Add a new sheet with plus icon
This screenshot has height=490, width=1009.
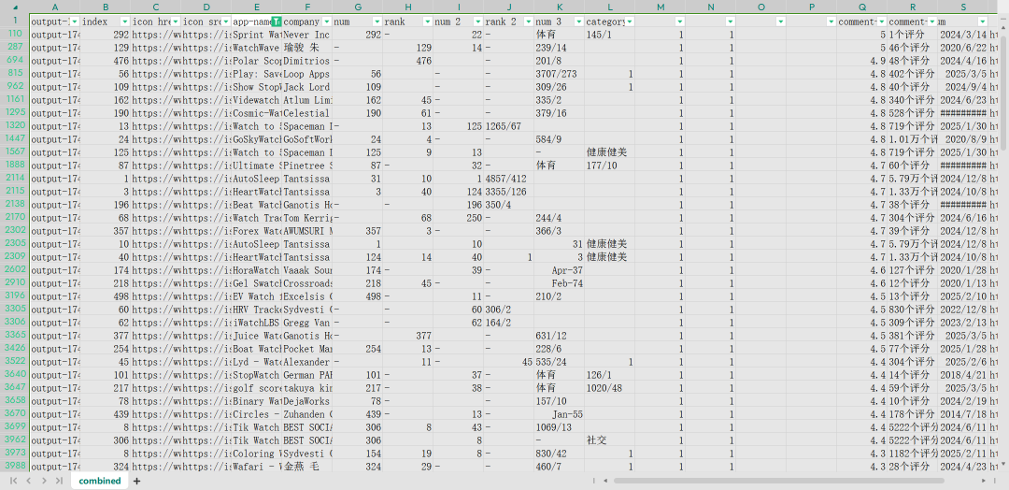[136, 481]
